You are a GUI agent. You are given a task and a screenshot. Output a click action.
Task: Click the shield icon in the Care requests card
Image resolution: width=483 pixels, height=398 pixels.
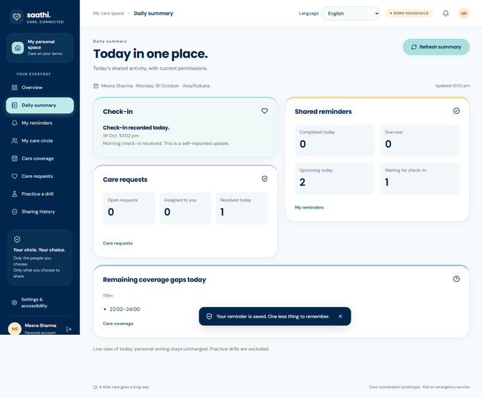[264, 179]
